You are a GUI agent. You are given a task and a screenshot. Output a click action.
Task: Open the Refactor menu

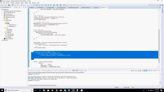pos(12,3)
